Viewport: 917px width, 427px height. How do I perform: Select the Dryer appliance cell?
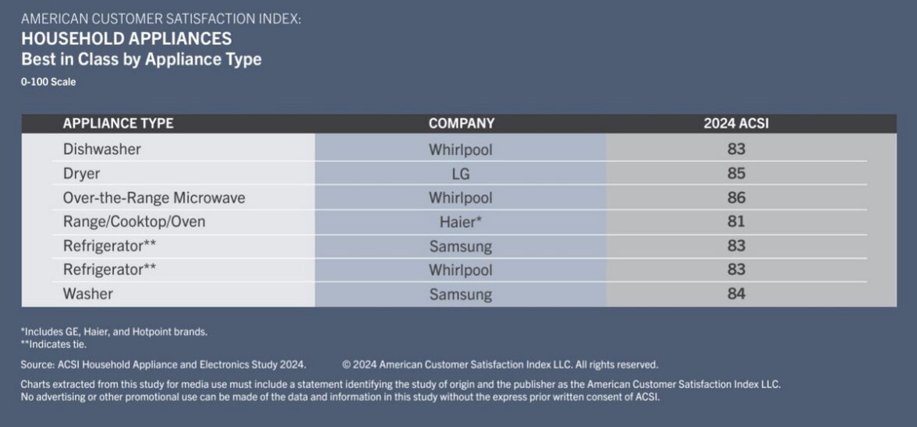click(81, 173)
